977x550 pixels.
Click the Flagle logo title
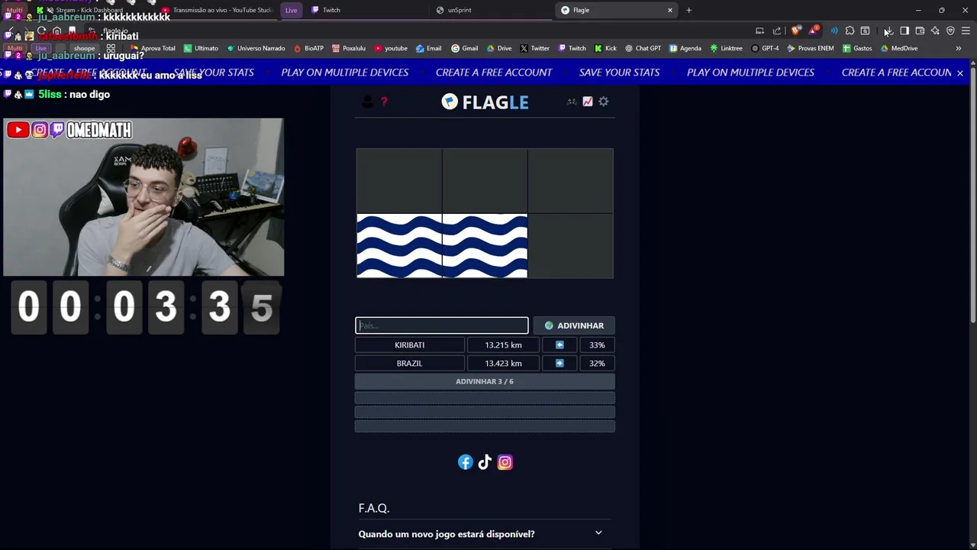485,102
